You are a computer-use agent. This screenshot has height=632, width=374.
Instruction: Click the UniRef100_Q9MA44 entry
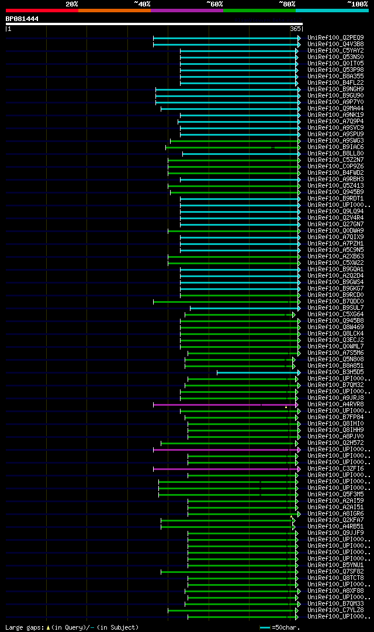coord(335,109)
